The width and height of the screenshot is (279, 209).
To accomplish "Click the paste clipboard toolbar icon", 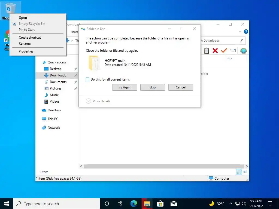I will click(x=207, y=51).
